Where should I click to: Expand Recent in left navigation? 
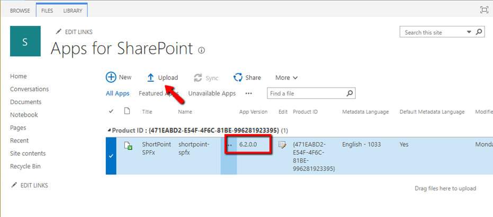pos(19,140)
